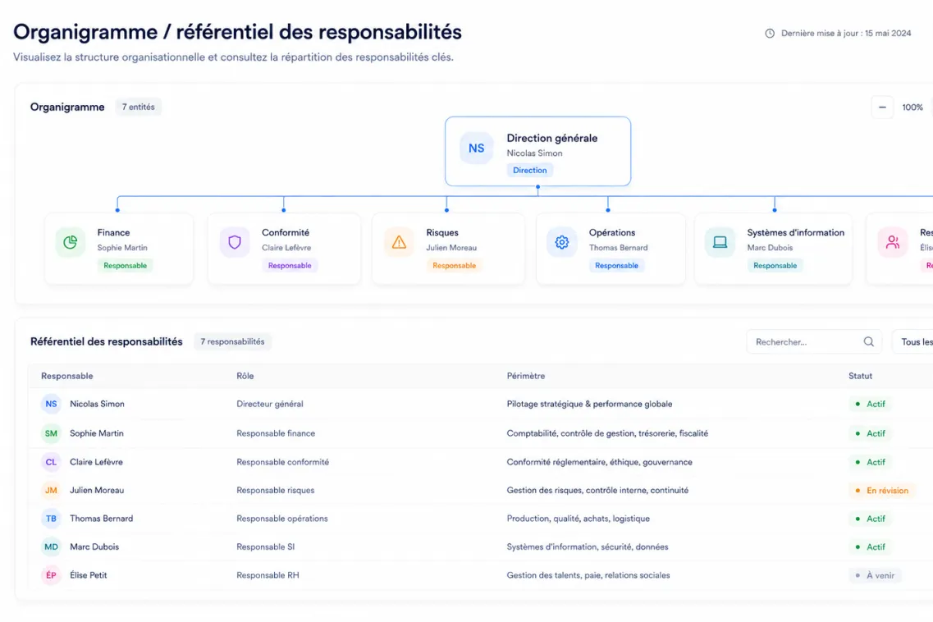The image size is (933, 622).
Task: Open the Risques card of Julien Moreau
Action: coord(449,249)
